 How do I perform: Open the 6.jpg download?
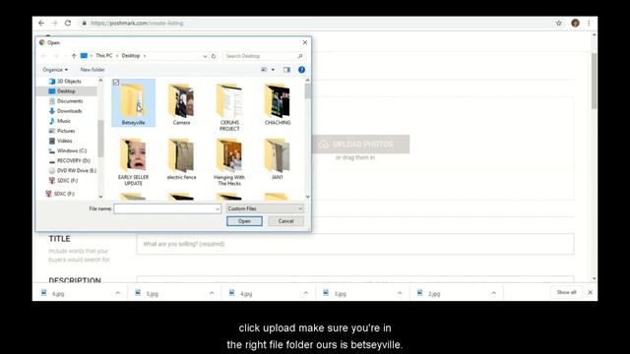coord(58,294)
